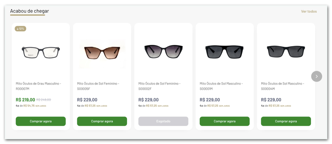Open the 'Ver todos' link
332x144 pixels.
pos(309,11)
